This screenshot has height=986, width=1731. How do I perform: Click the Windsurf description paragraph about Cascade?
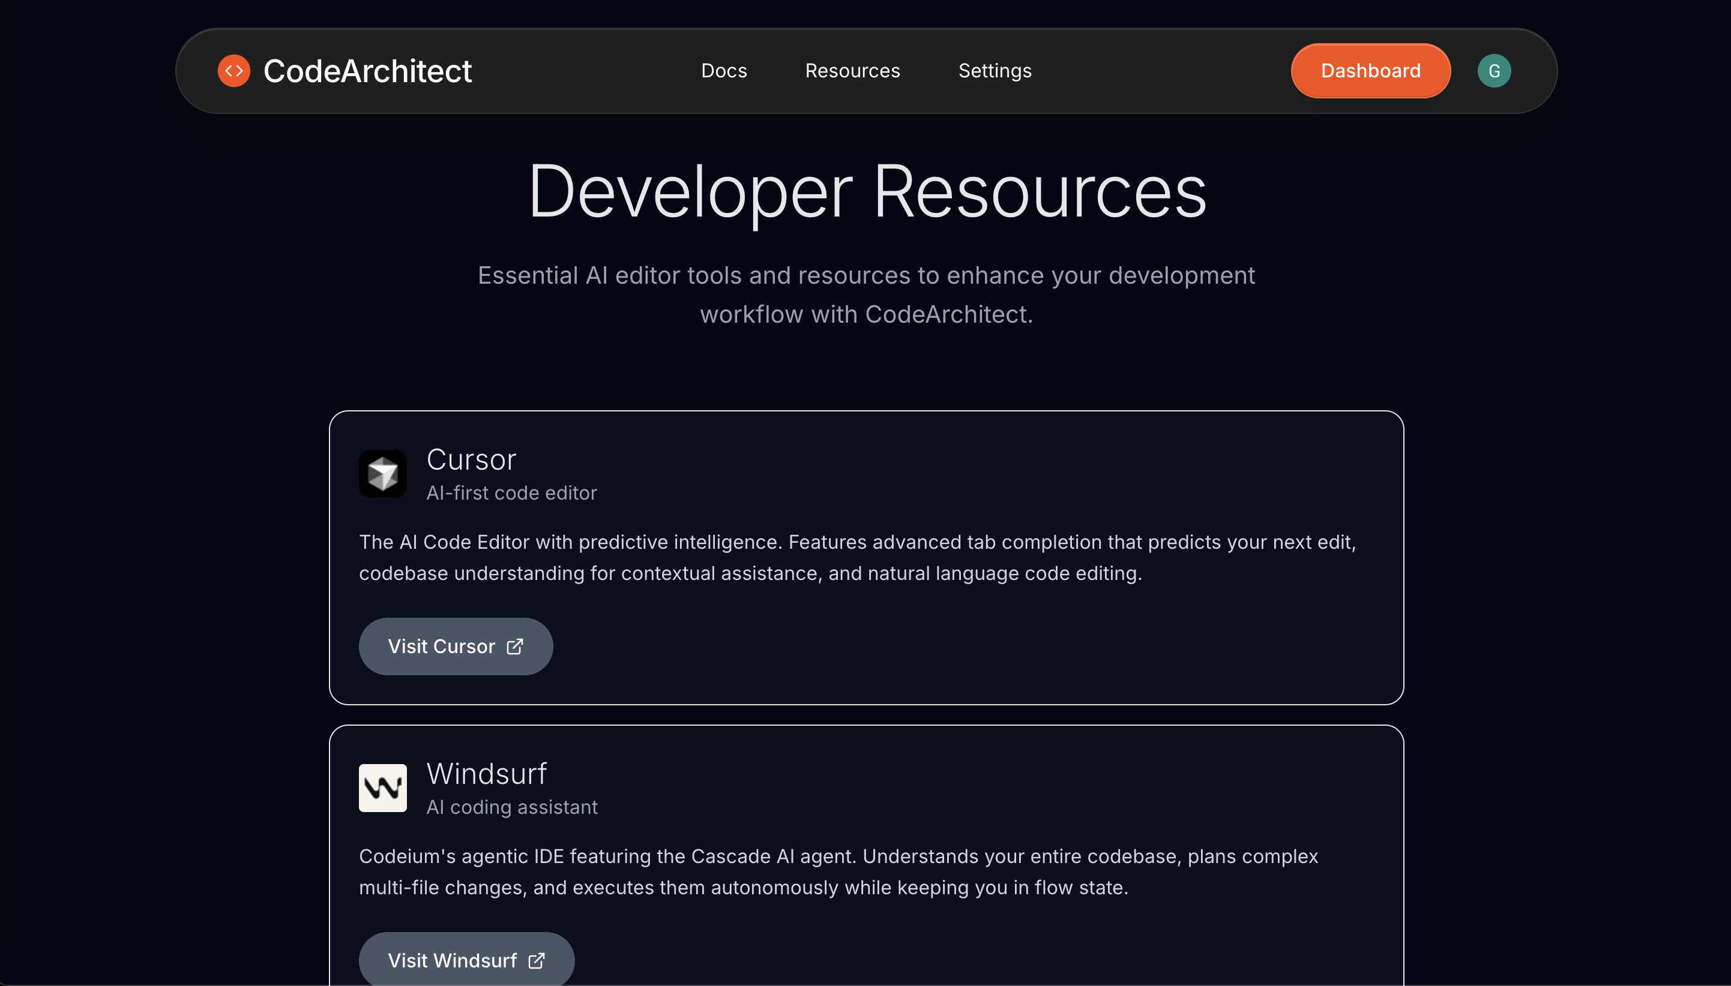(838, 871)
